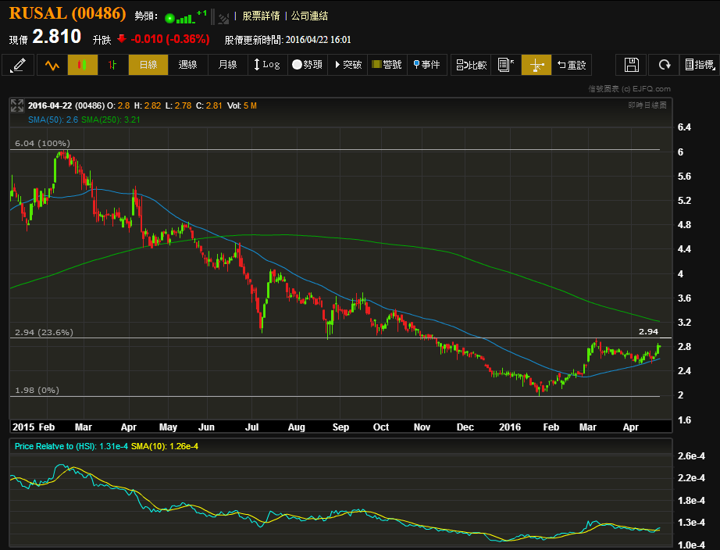Screen dimensions: 720x550
Task: Click the 2016 label on time axis
Action: coord(510,427)
